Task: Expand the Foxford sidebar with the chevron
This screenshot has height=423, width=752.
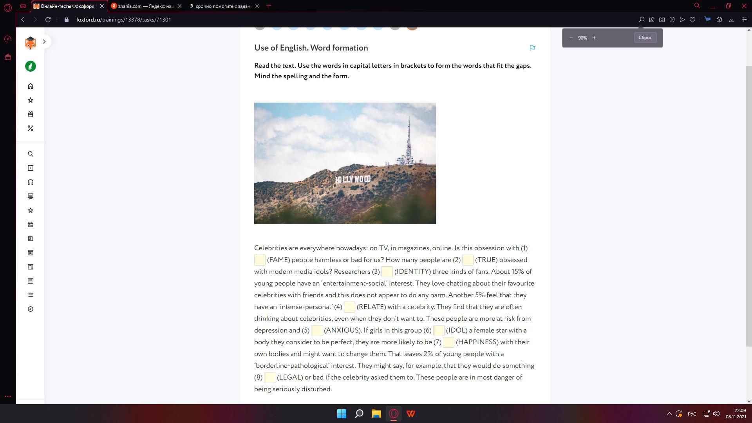Action: [x=44, y=42]
